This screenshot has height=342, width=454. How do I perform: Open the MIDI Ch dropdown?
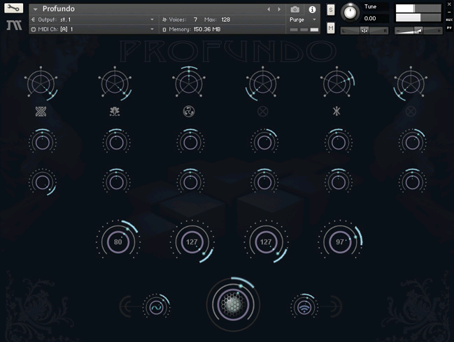[93, 29]
